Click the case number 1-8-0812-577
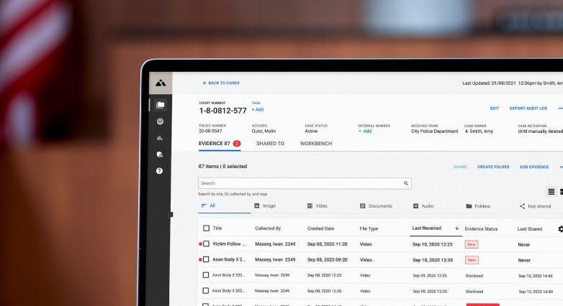Image resolution: width=563 pixels, height=306 pixels. click(223, 111)
